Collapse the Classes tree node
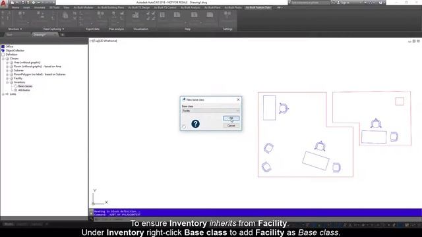The width and height of the screenshot is (422, 237). click(x=3, y=59)
